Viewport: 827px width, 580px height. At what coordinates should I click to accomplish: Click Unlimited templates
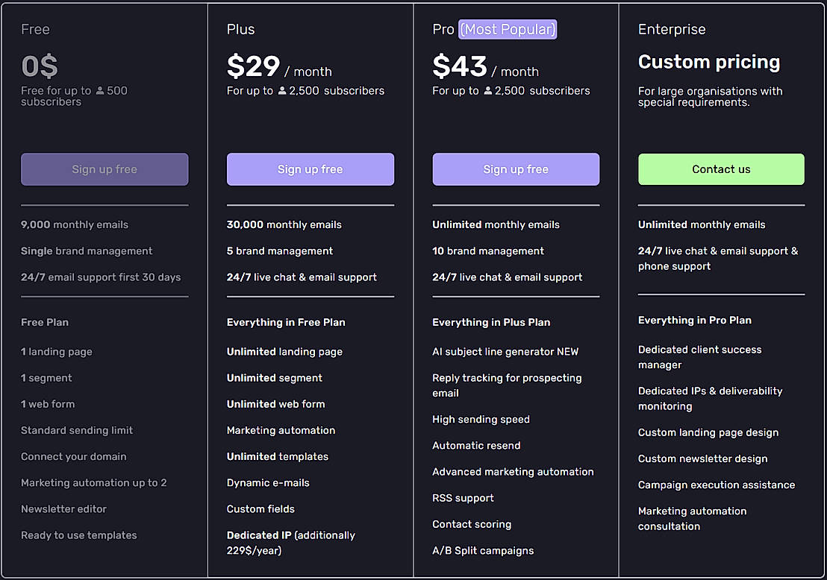coord(278,457)
